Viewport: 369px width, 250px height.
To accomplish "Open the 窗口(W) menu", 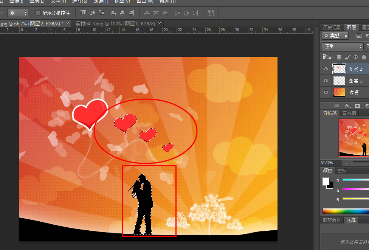I will coord(145,2).
